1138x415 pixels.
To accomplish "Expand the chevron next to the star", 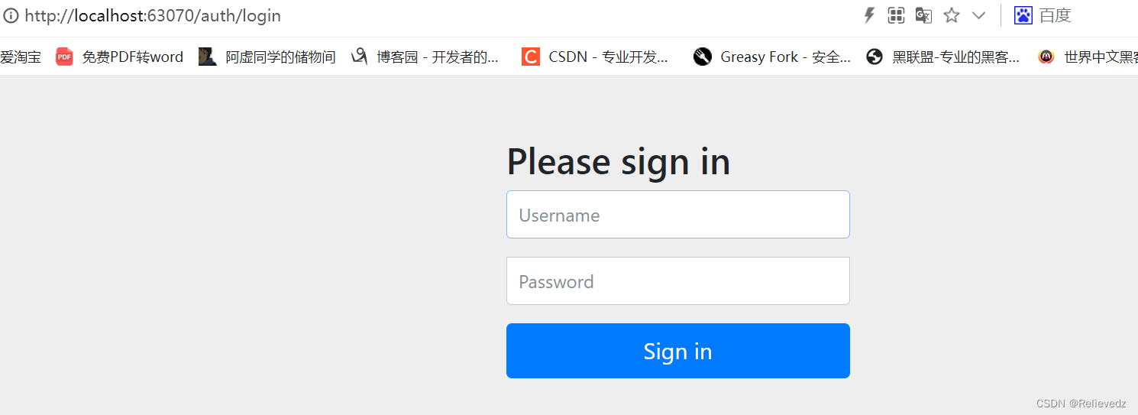I will click(x=978, y=15).
